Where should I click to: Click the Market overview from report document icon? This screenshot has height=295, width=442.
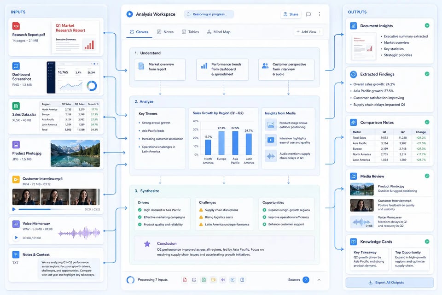click(x=141, y=66)
